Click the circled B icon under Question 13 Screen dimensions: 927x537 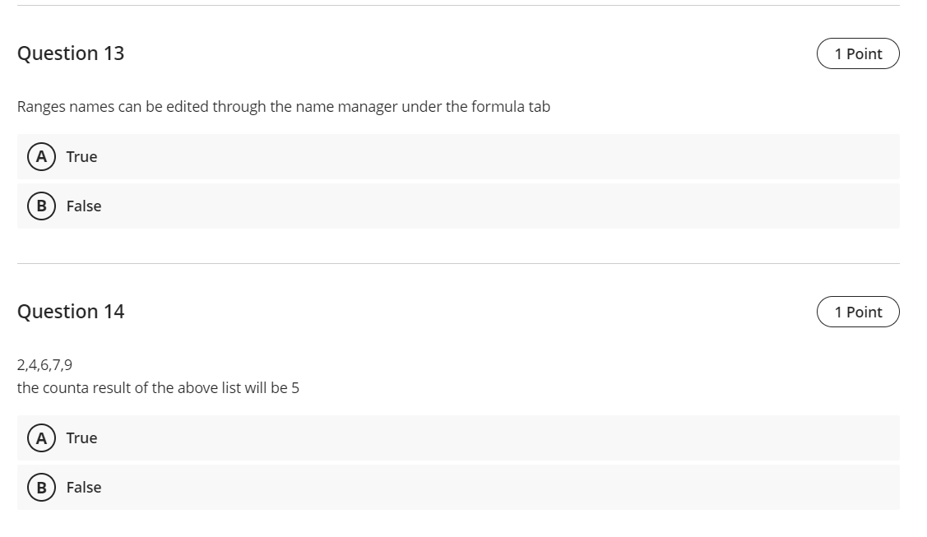39,206
